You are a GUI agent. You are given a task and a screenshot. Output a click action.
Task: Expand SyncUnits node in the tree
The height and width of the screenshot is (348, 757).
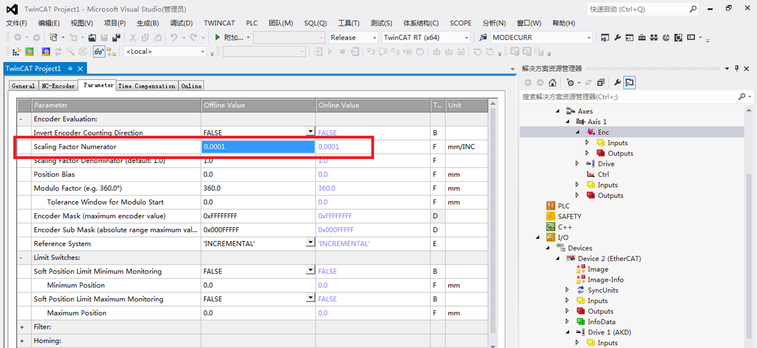(x=568, y=290)
